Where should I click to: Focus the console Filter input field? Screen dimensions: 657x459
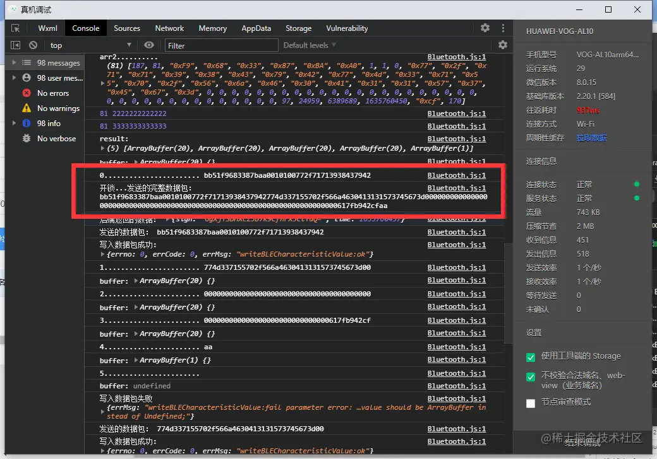pos(221,45)
